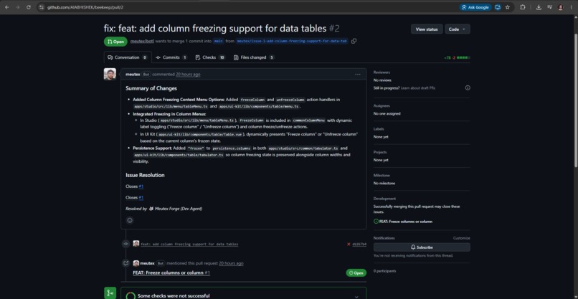Open the meutex/issue-1 head branch link
The height and width of the screenshot is (299, 578).
[x=292, y=42]
